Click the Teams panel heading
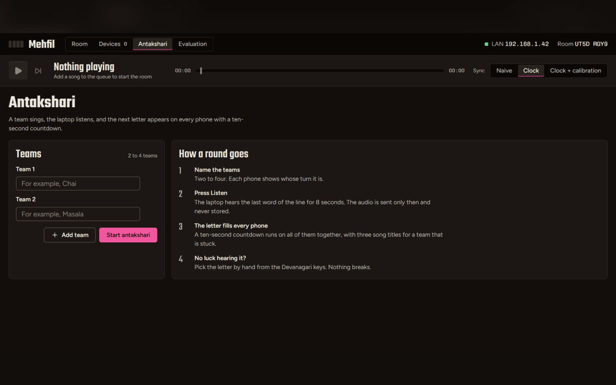Image resolution: width=616 pixels, height=385 pixels. point(29,154)
